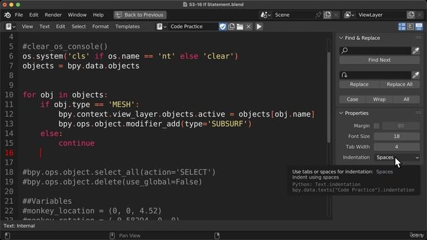427x240 pixels.
Task: Click the Blender logo icon
Action: [7, 15]
